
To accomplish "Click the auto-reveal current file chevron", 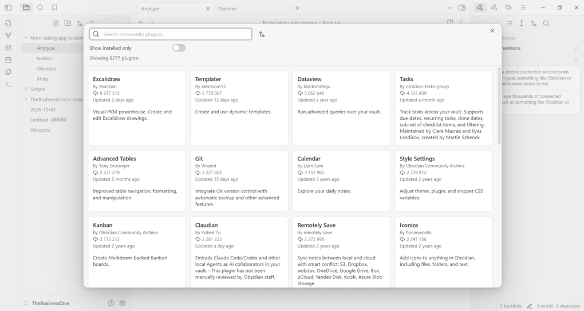I will click(x=92, y=22).
